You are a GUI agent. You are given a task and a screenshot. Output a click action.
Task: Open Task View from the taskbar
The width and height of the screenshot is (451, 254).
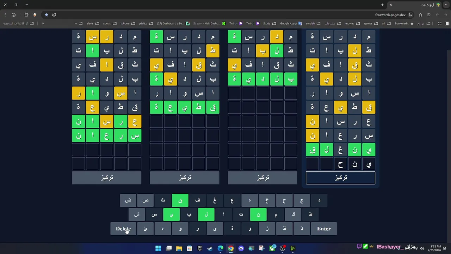tap(169, 248)
